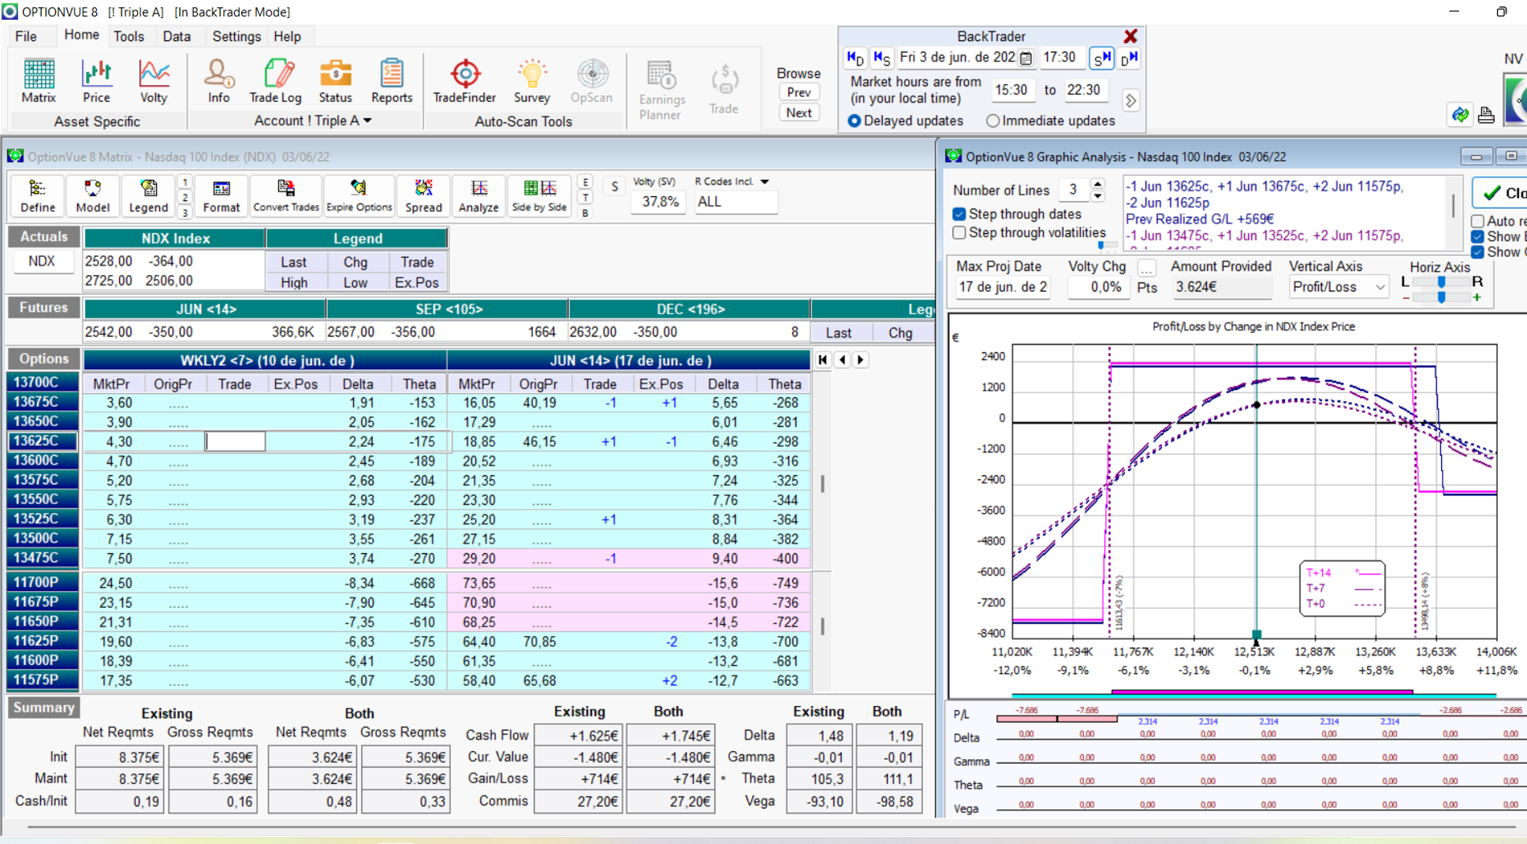Toggle the T button in matrix toolbar
Viewport: 1527px width, 844px height.
pyautogui.click(x=585, y=198)
